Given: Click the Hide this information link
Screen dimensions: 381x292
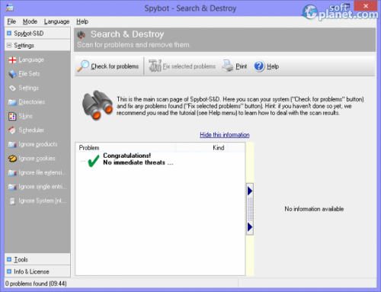Looking at the screenshot, I should [x=225, y=135].
